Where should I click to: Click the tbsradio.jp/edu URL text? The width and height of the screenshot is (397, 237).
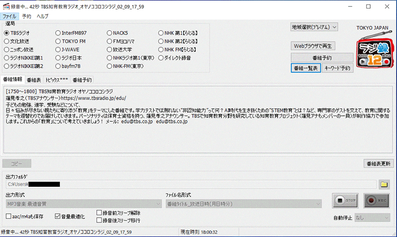coord(94,98)
